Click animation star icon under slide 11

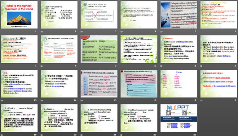tap(161, 66)
